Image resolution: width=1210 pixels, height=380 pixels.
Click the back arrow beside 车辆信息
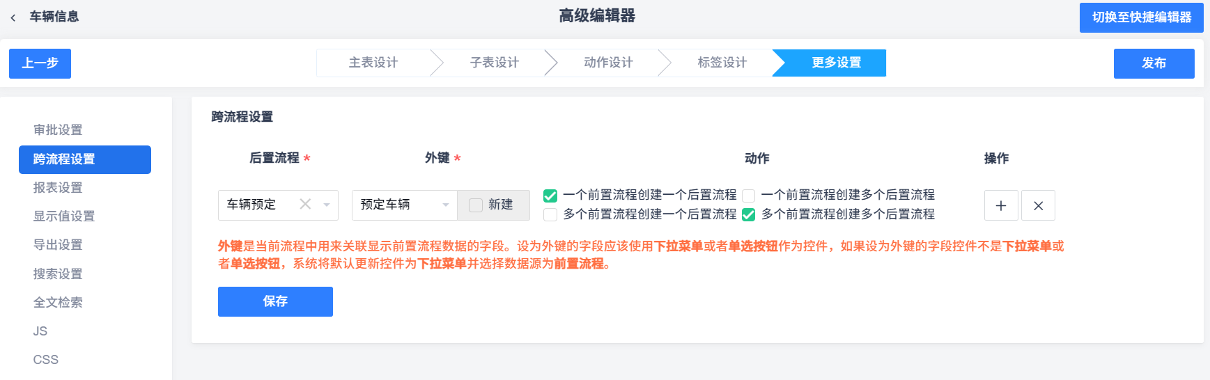[x=13, y=17]
